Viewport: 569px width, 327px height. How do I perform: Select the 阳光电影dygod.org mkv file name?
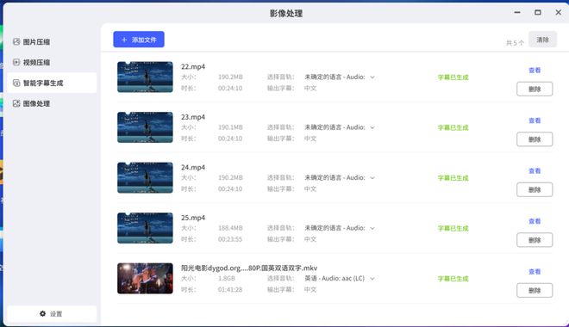(x=249, y=268)
